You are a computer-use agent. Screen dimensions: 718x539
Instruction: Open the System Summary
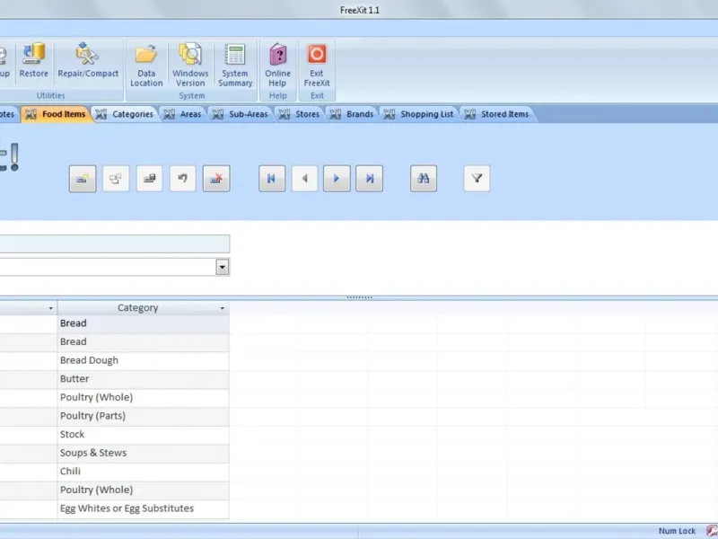coord(235,65)
